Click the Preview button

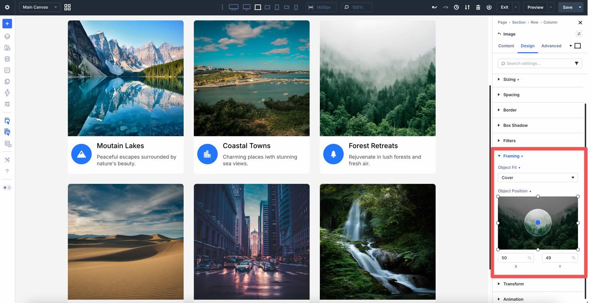click(535, 7)
